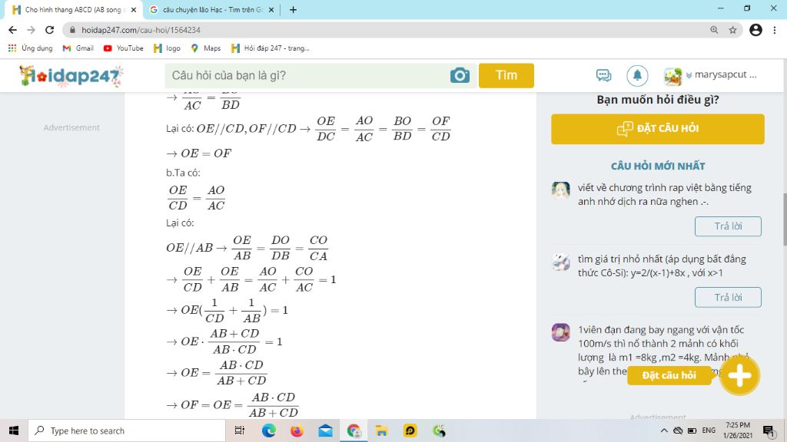Open Ứng dụng apps bookmark
787x442 pixels.
click(x=31, y=48)
